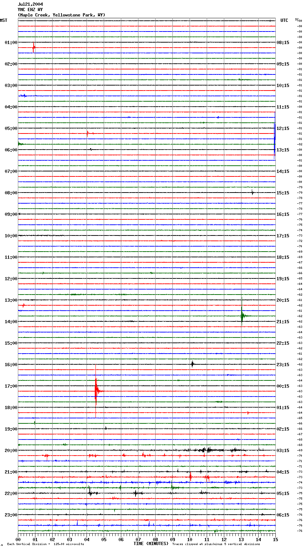Click the "06:15" UTC time label
The width and height of the screenshot is (304, 549).
coord(283,515)
